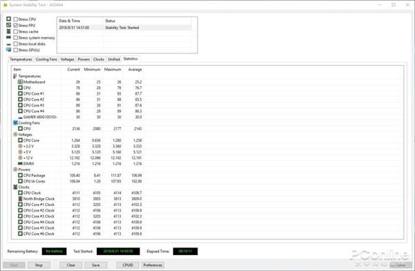Open the Unified tab
This screenshot has width=415, height=271.
pos(114,59)
